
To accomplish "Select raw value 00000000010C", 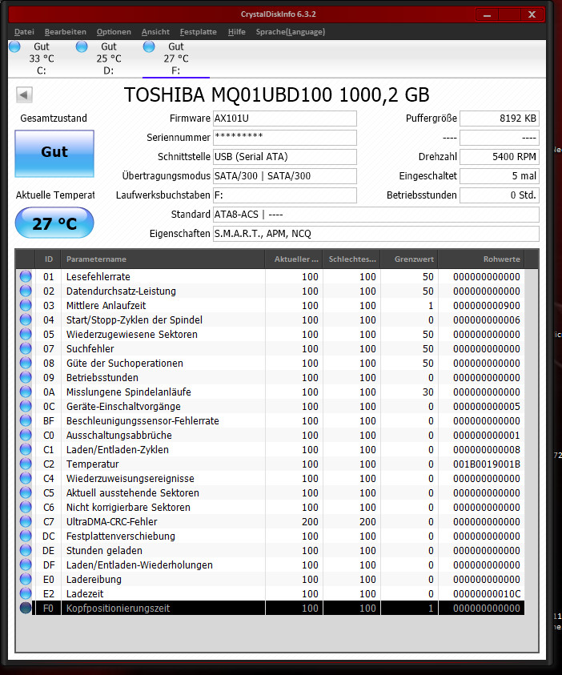I will click(x=486, y=593).
